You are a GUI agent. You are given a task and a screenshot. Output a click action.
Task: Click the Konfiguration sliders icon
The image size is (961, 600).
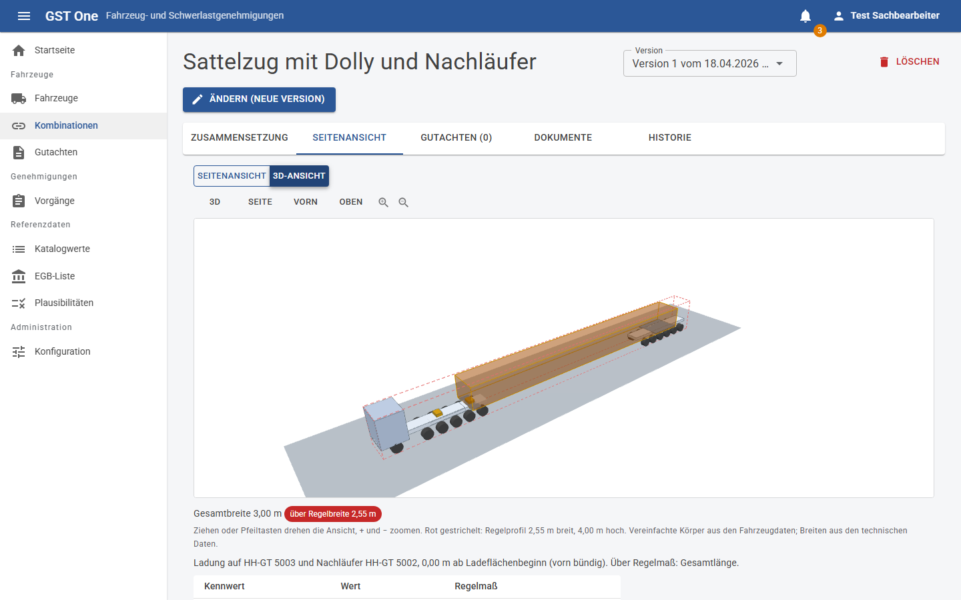[19, 351]
